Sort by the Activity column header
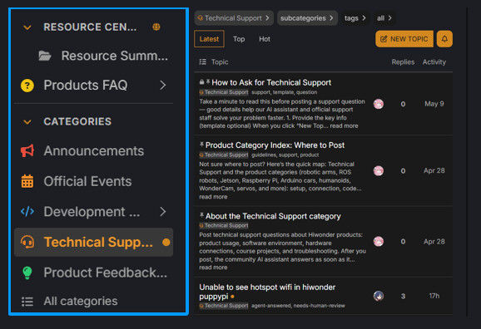481x329 pixels. pyautogui.click(x=434, y=62)
